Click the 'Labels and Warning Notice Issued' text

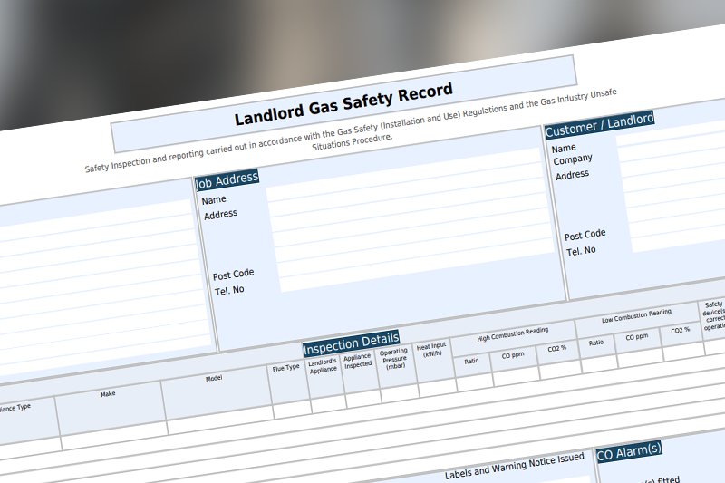(x=514, y=466)
